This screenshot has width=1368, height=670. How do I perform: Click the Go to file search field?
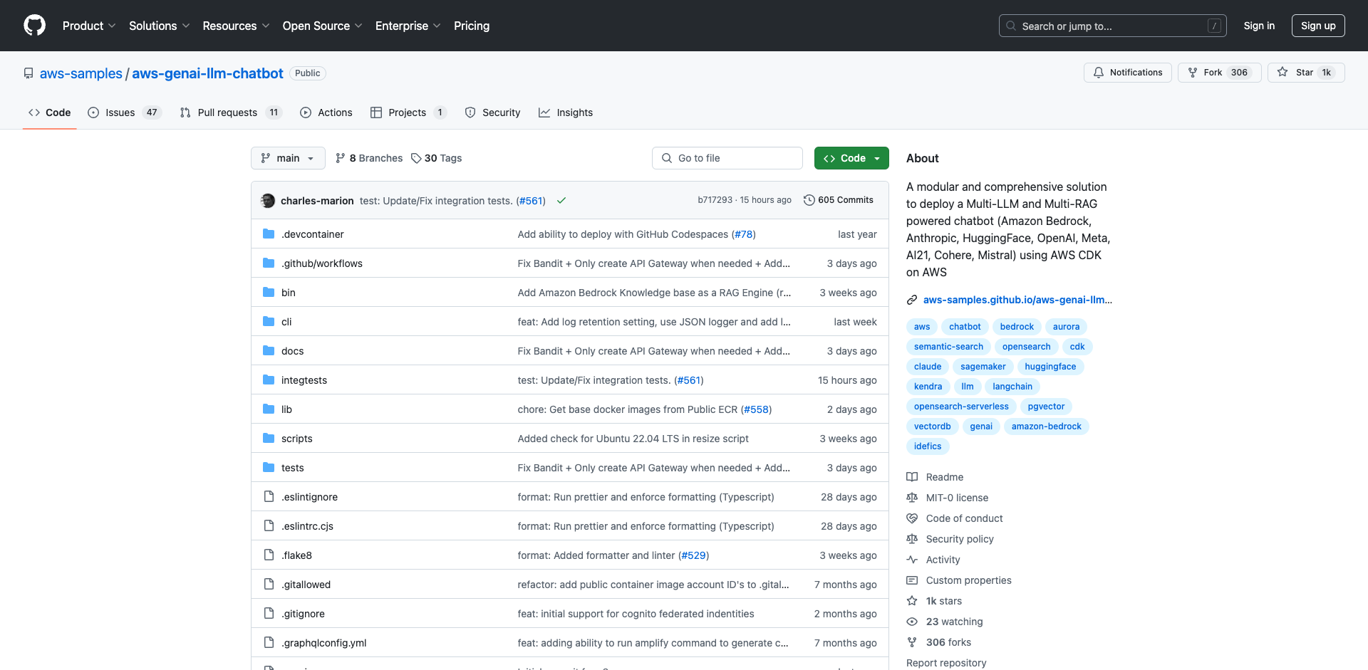727,157
